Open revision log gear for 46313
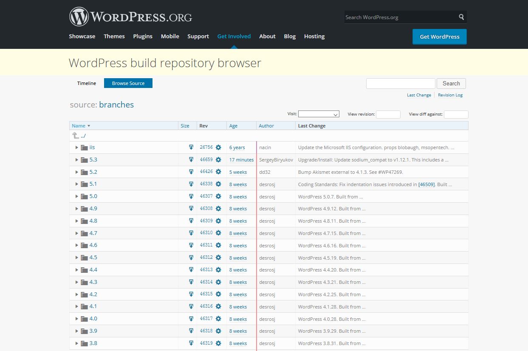The height and width of the screenshot is (351, 528). coord(218,270)
